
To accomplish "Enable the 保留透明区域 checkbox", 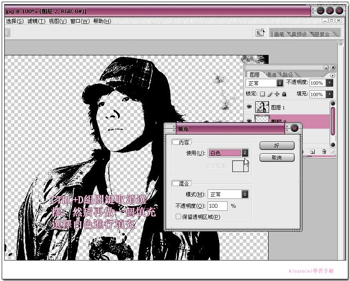I will 178,217.
